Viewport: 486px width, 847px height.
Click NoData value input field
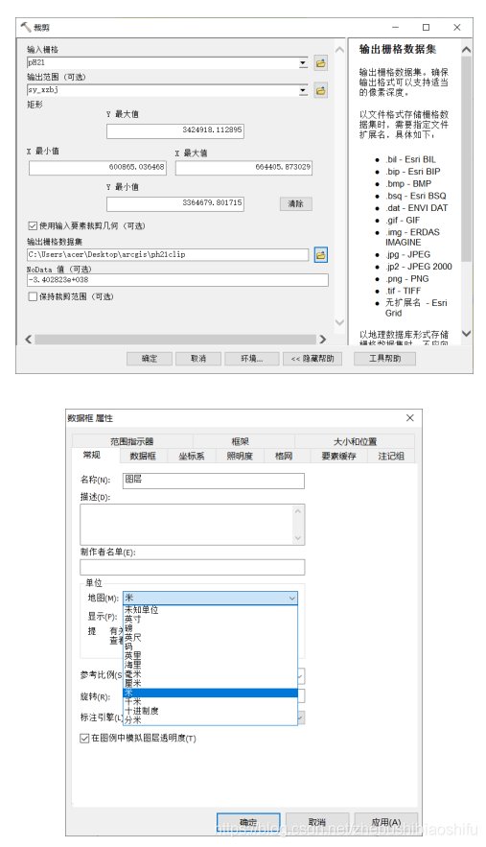click(177, 280)
